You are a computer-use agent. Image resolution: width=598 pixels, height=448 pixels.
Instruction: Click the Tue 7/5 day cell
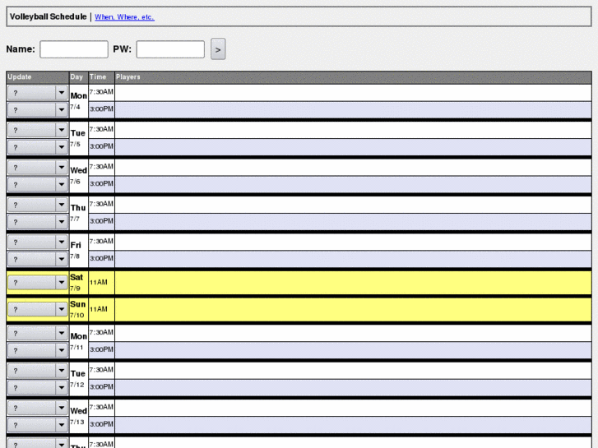point(79,138)
